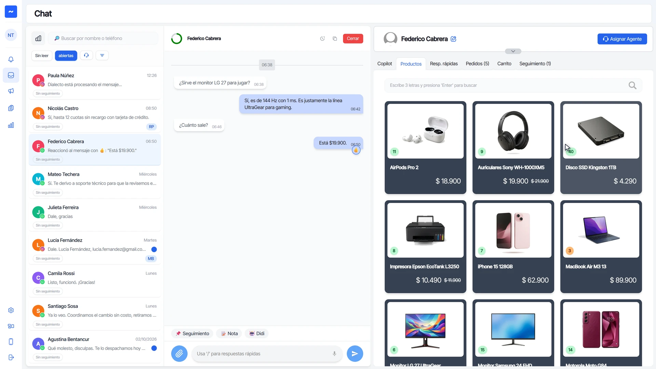Open the mobile device icon in sidebar
656x369 pixels.
tap(11, 342)
